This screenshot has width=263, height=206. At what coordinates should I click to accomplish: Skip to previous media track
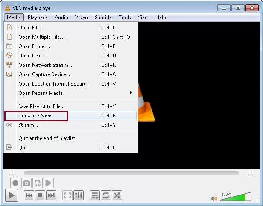point(29,195)
